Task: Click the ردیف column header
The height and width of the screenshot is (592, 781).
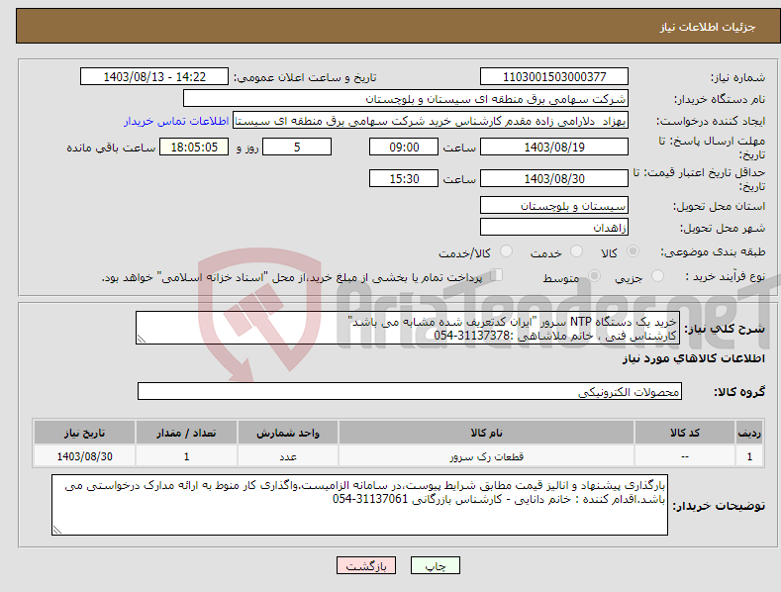Action: [749, 433]
